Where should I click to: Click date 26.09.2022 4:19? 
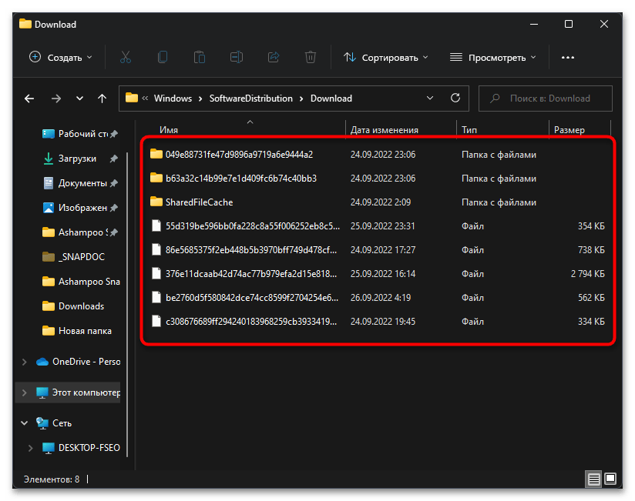coord(380,298)
